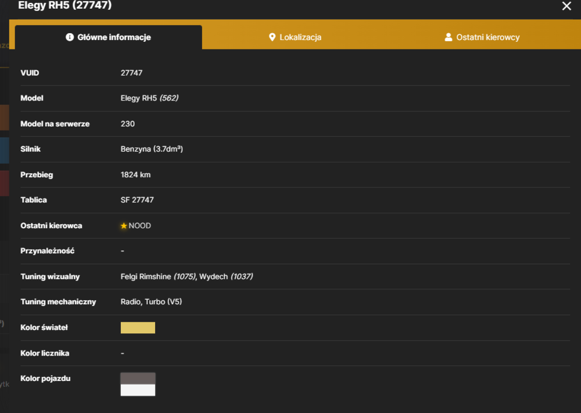Click the Elegy RH5 (562) model value

coord(149,98)
